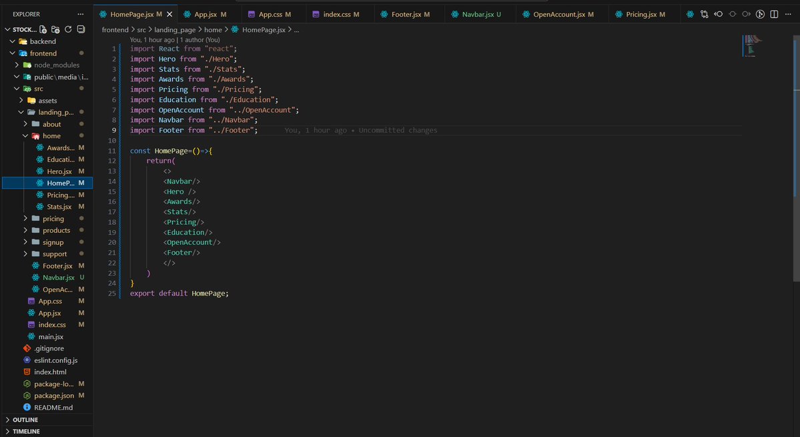Image resolution: width=800 pixels, height=437 pixels.
Task: Expand the about folder chevron
Action: click(25, 124)
